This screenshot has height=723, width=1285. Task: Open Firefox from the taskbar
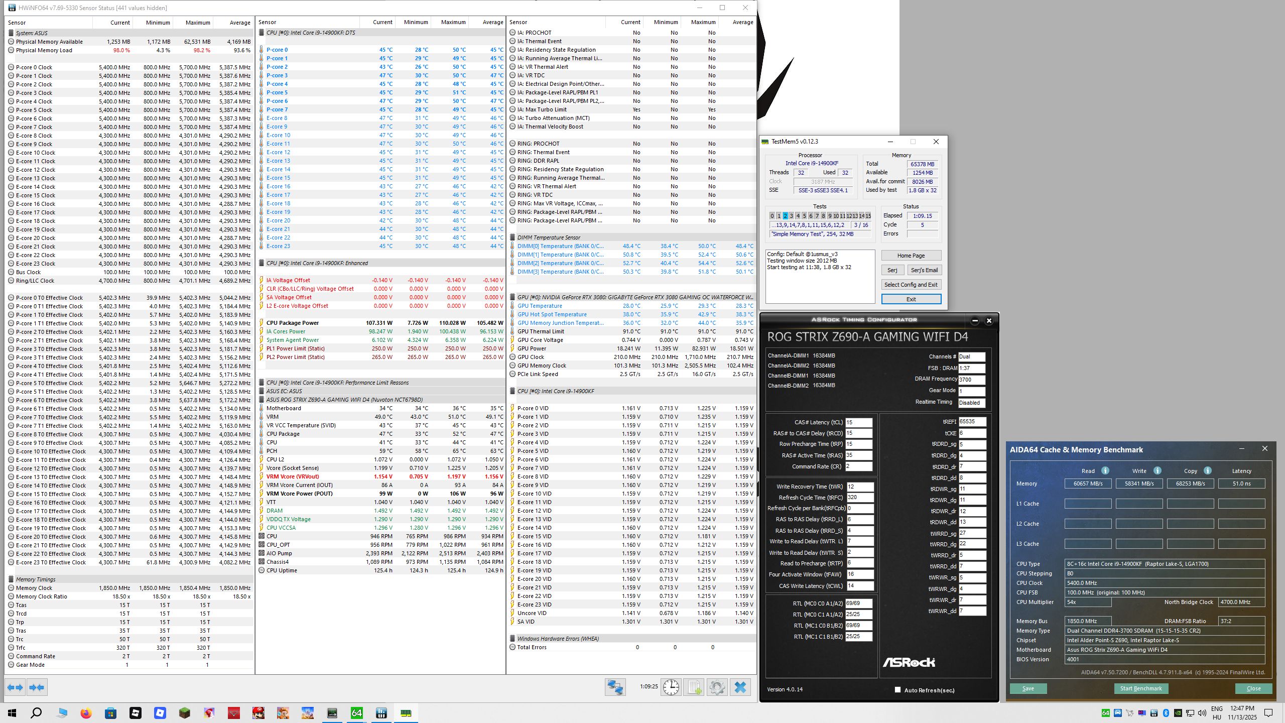(x=86, y=713)
